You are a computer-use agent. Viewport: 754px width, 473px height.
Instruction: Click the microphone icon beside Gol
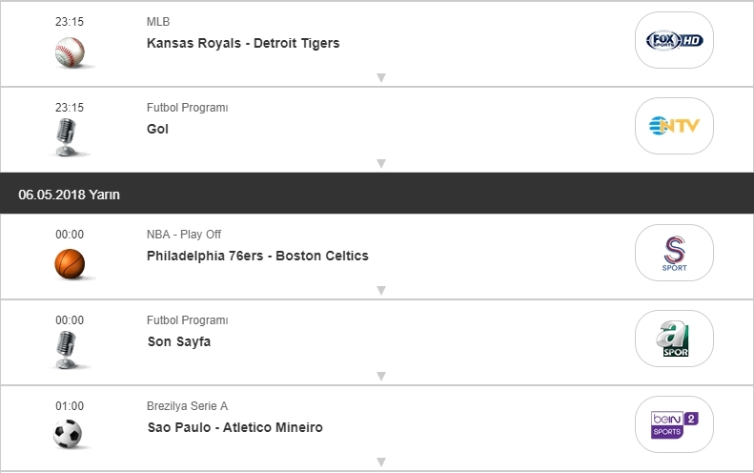67,137
